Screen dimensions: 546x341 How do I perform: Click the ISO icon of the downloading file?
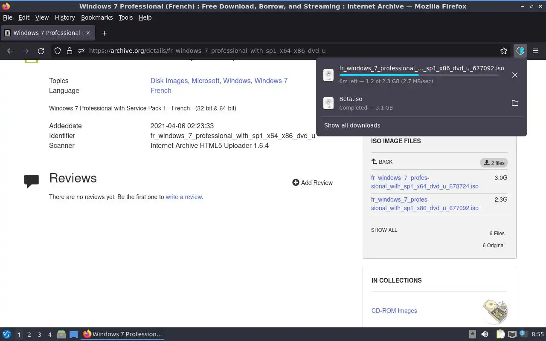pyautogui.click(x=328, y=75)
